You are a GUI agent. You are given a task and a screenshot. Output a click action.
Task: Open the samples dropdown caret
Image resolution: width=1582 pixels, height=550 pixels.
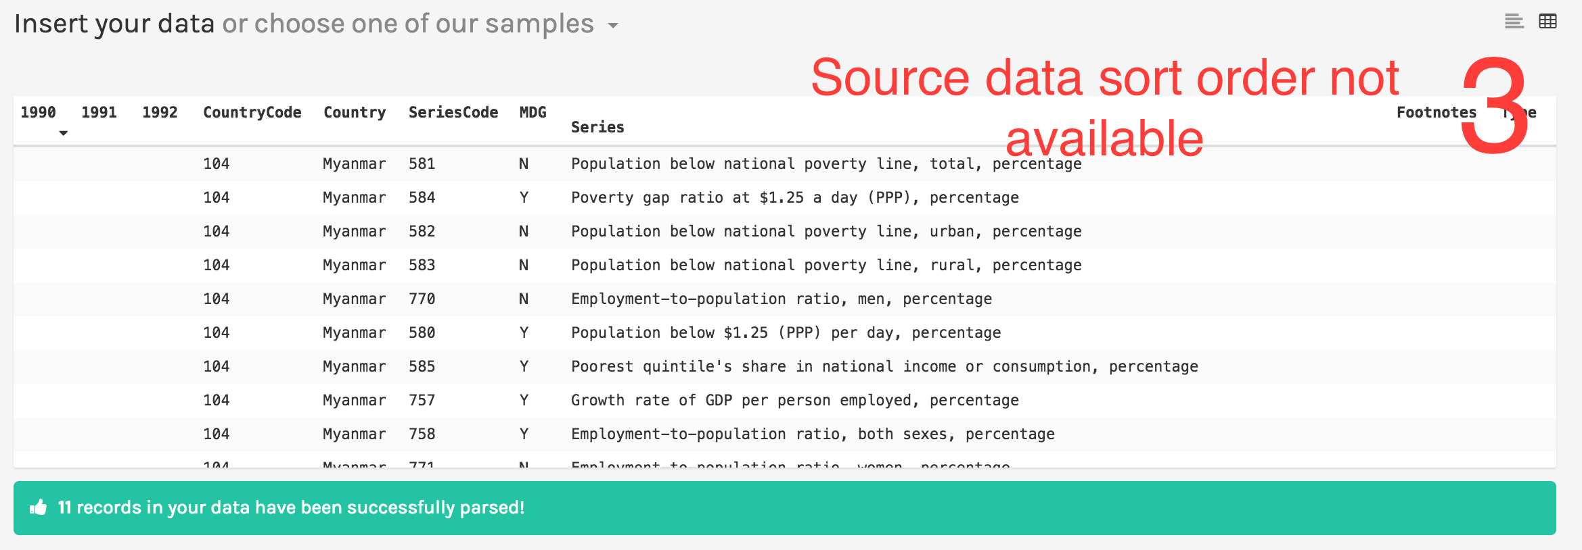[x=613, y=26]
